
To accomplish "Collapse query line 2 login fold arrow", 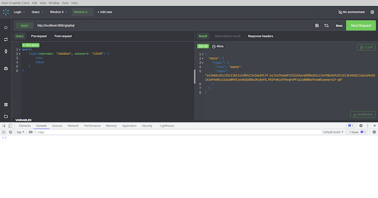I will 20,54.
